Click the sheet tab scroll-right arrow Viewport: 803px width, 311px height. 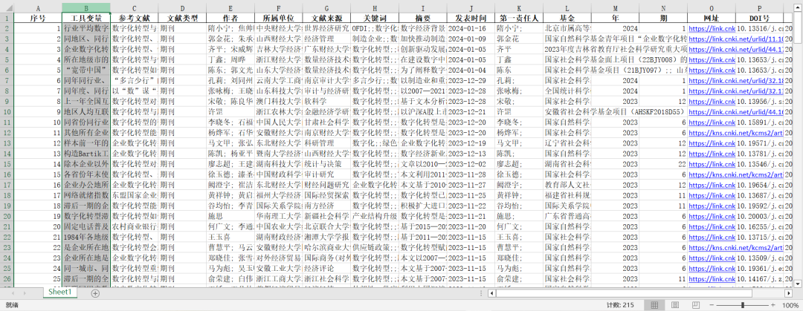pos(25,293)
